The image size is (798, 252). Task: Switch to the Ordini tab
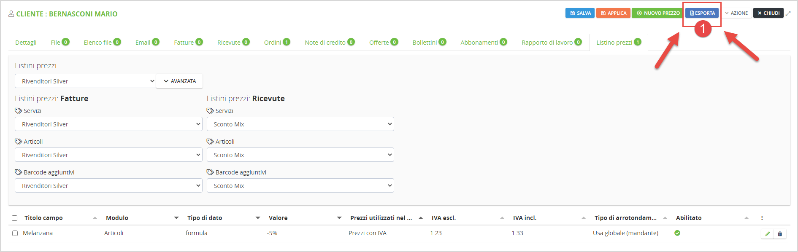(276, 42)
